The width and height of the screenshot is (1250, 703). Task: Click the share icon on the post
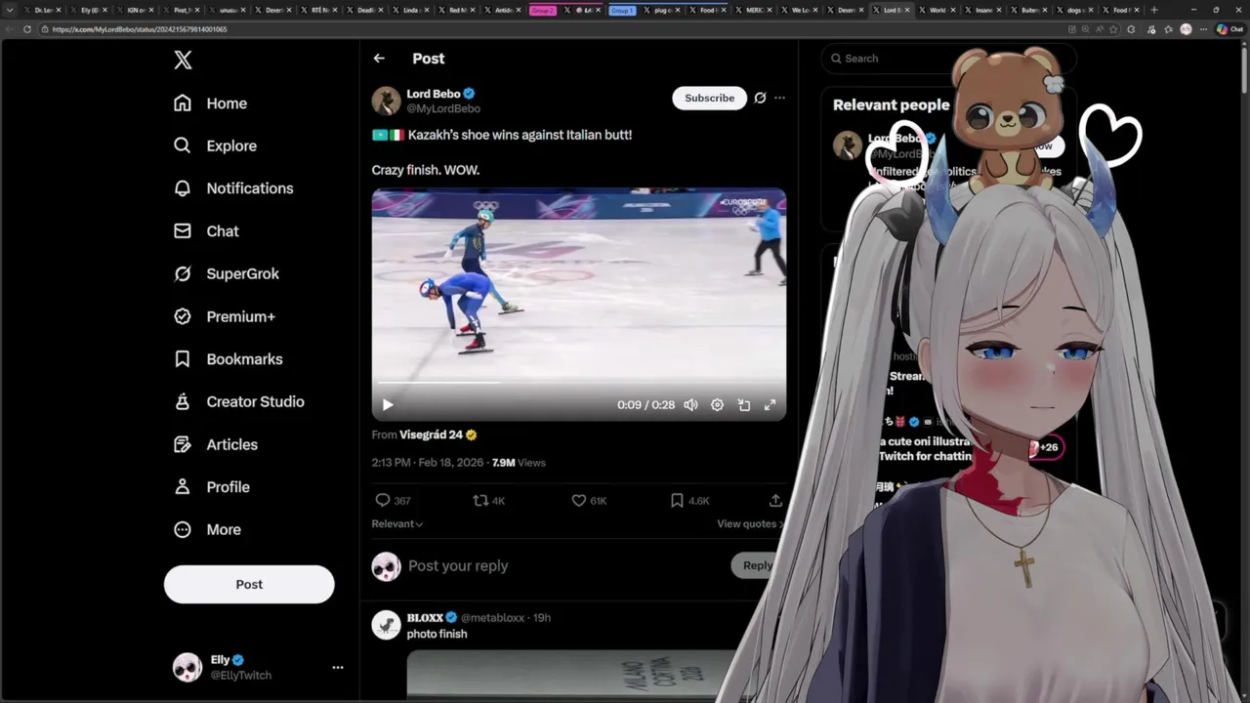pos(775,500)
